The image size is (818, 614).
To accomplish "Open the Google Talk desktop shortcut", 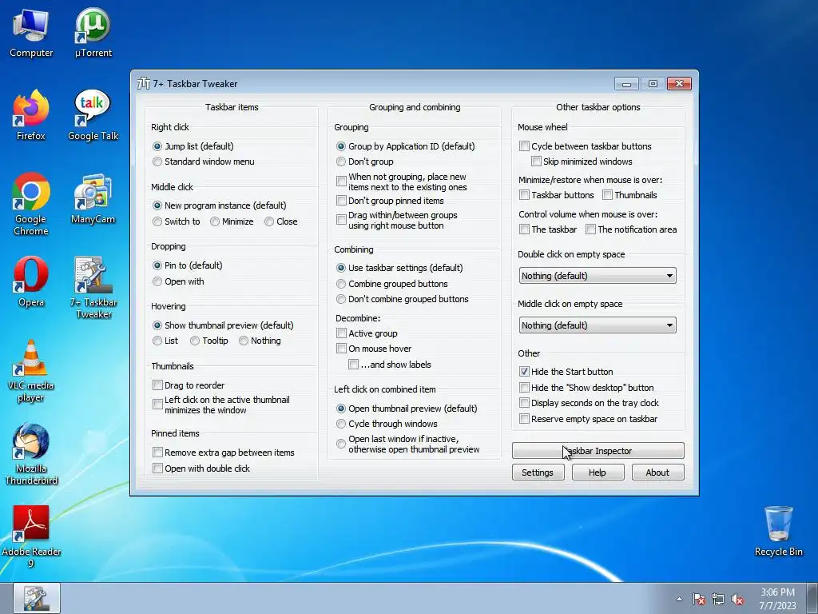I will tap(93, 115).
